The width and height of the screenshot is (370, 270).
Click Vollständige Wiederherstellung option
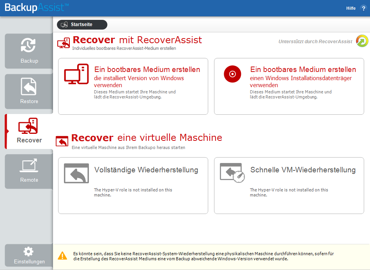133,186
